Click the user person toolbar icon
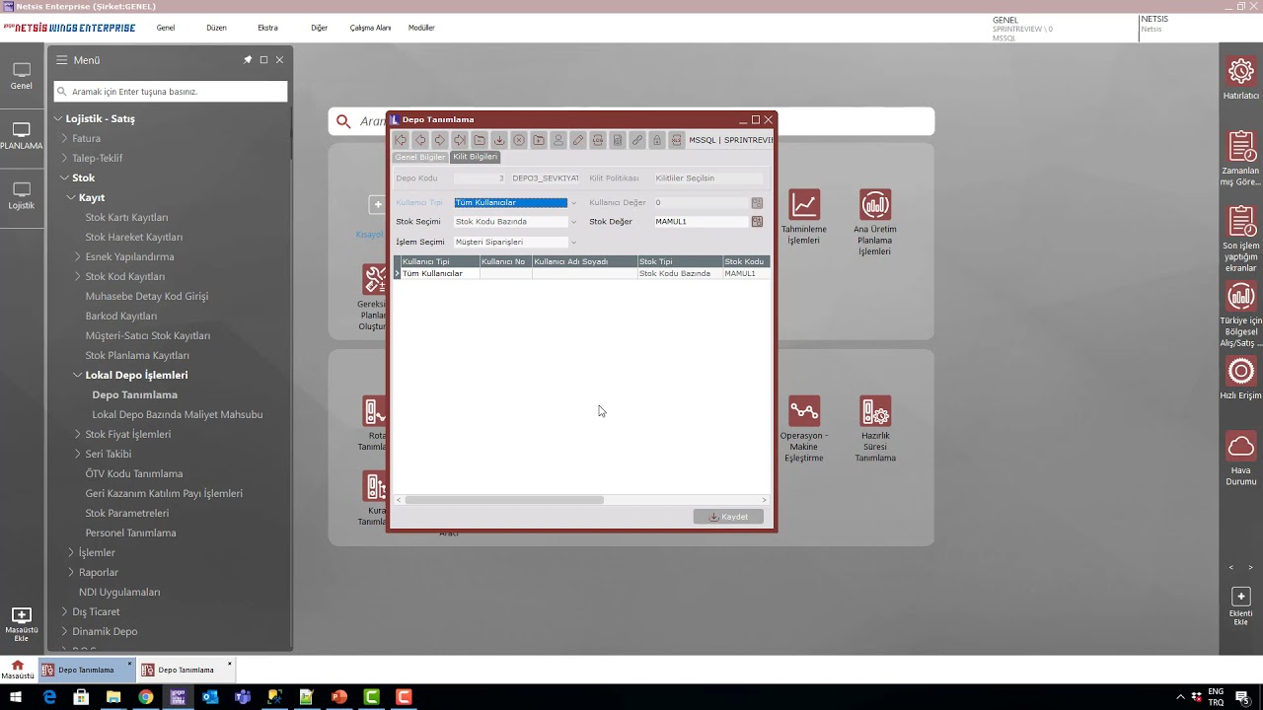This screenshot has height=710, width=1263. (558, 140)
